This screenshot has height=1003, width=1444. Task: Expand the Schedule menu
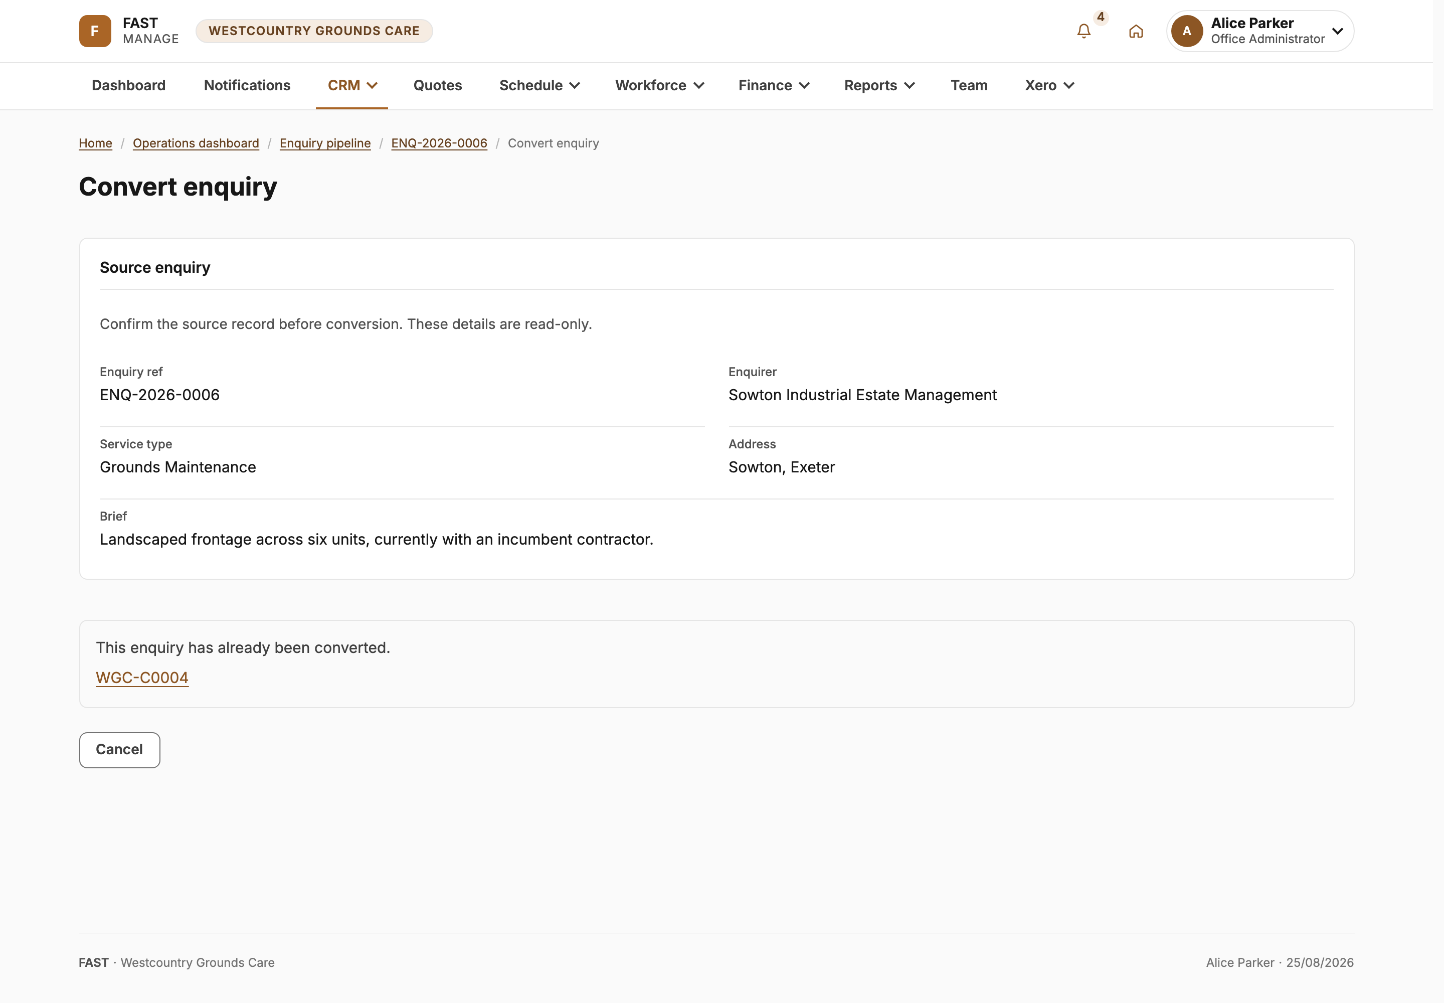(x=539, y=85)
